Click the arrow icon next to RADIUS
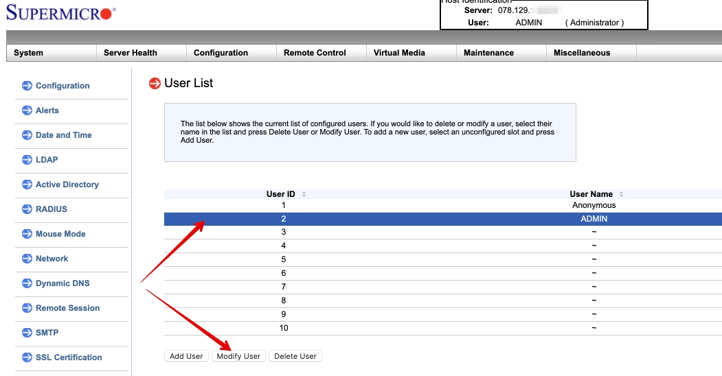 (x=27, y=209)
